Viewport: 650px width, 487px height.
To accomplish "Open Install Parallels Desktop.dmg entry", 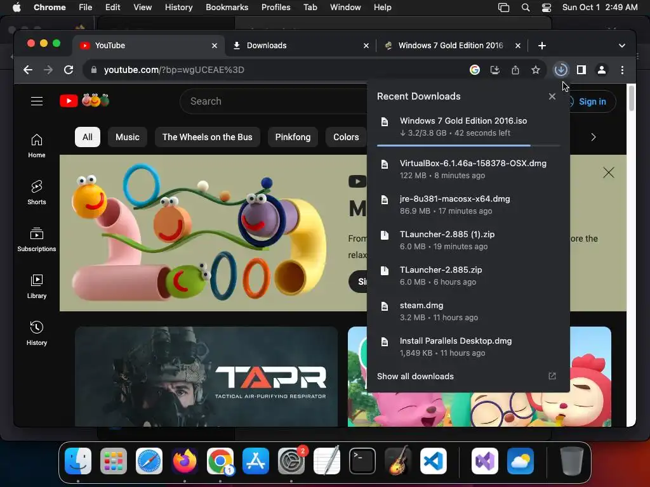I will (x=468, y=347).
